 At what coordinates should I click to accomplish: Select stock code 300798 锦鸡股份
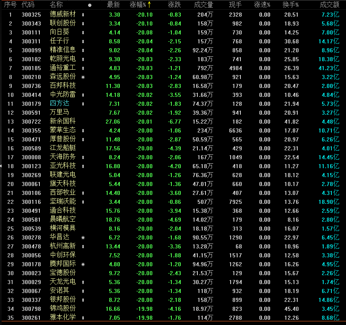click(x=31, y=309)
